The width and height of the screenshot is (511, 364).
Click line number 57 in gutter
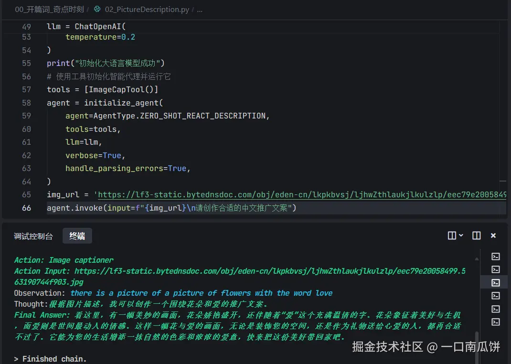tap(26, 90)
